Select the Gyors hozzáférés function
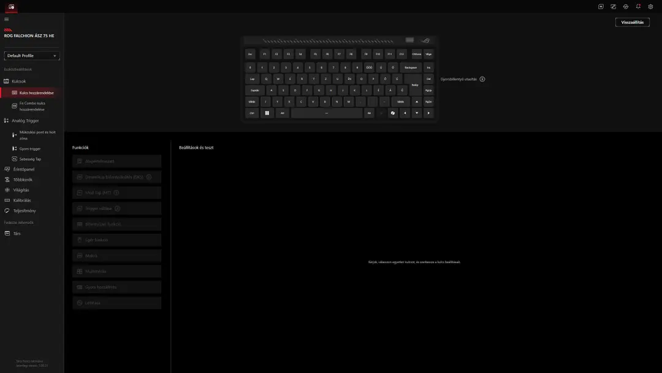 pos(116,287)
